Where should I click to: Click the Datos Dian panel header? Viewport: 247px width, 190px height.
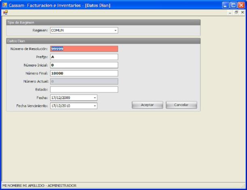pos(103,41)
